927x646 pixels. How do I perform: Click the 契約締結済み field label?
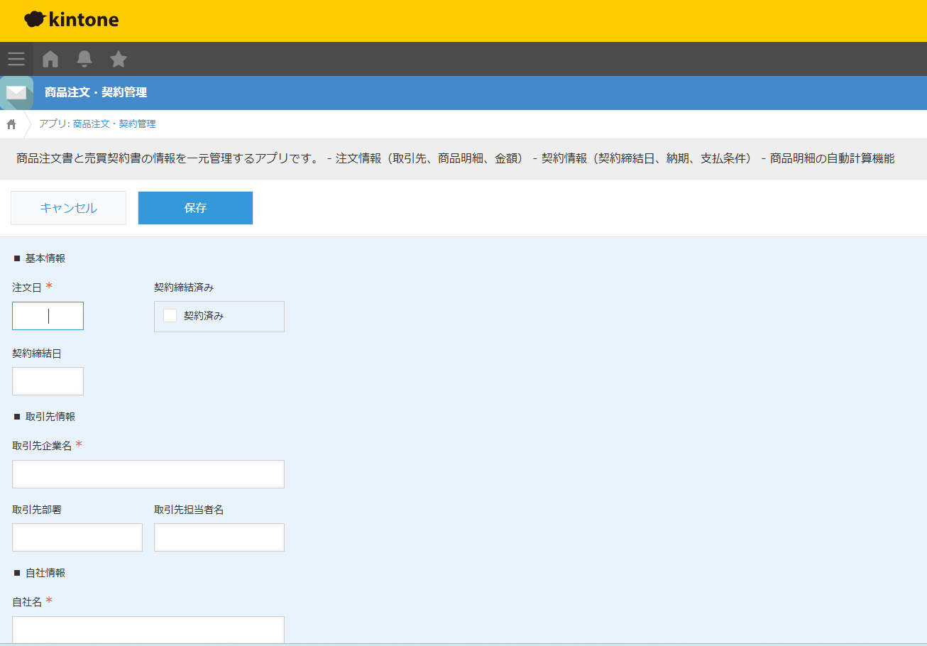(x=184, y=288)
